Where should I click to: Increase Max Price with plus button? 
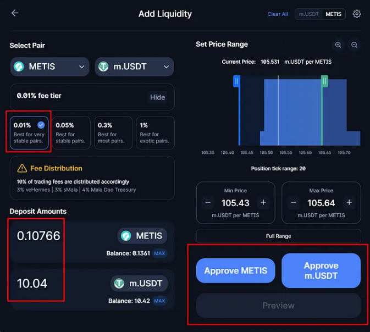(349, 202)
